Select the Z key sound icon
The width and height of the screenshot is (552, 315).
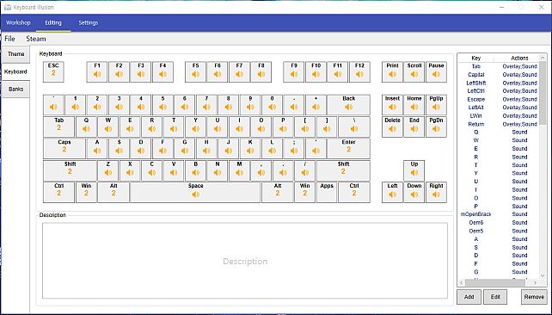[108, 173]
